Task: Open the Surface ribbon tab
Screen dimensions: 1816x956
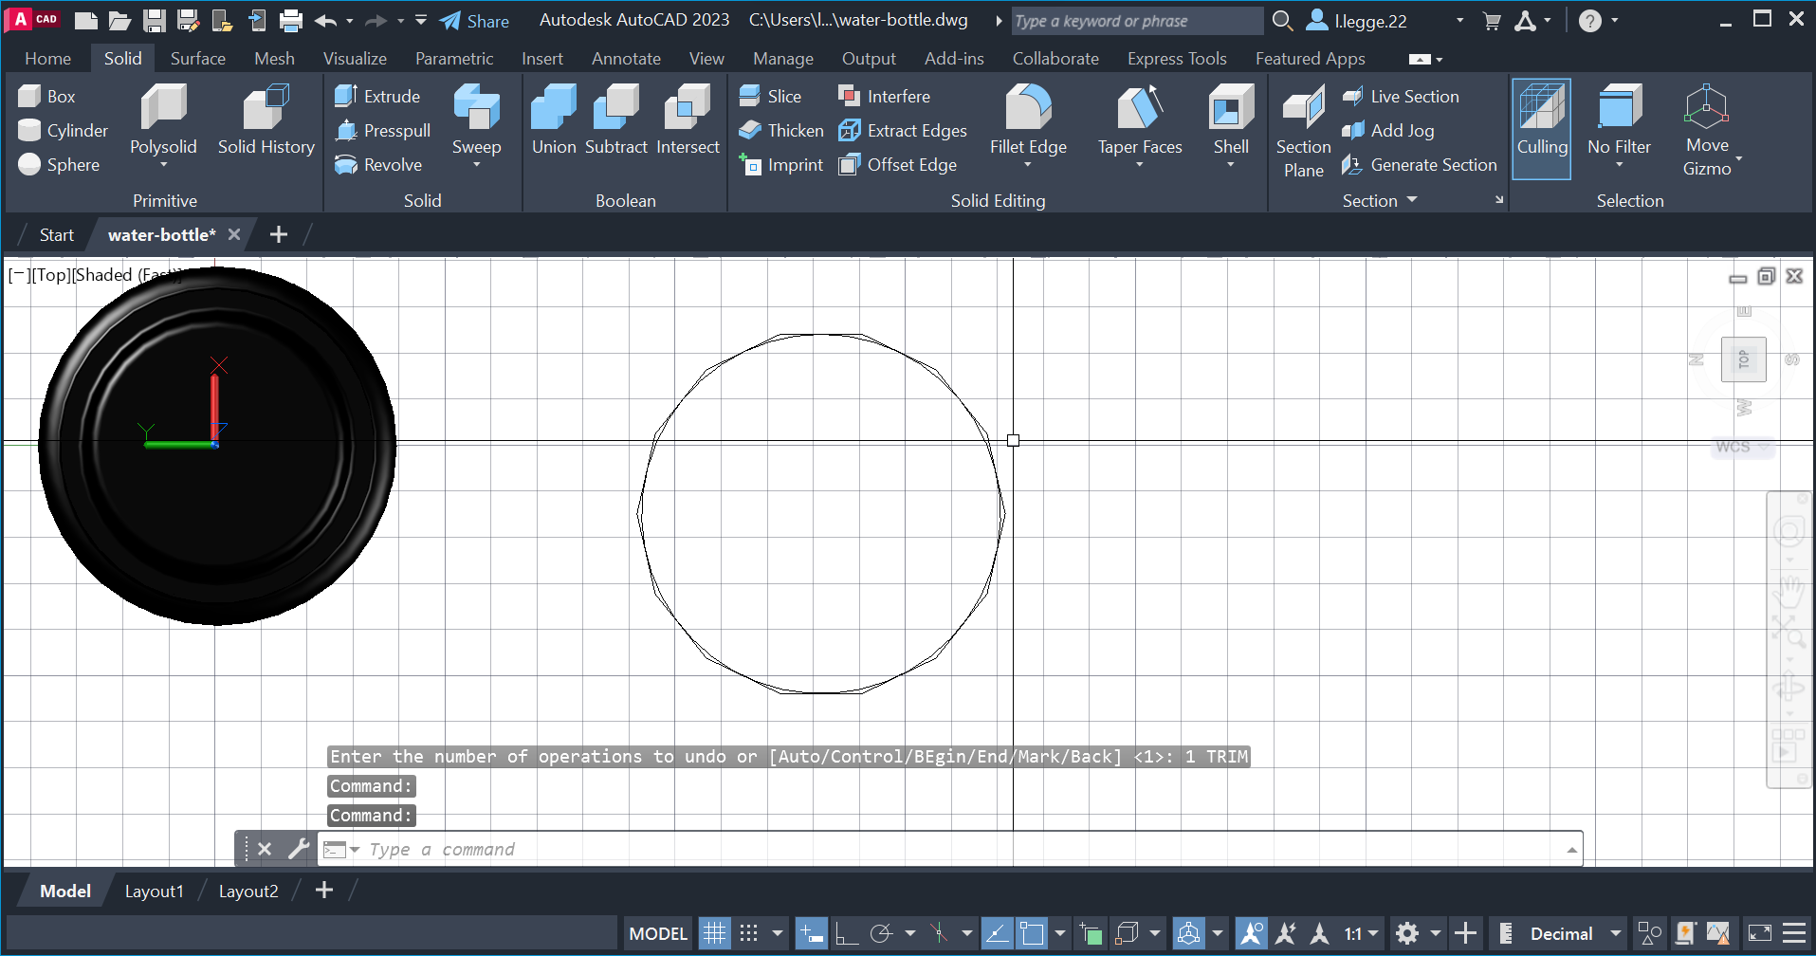Action: click(198, 58)
